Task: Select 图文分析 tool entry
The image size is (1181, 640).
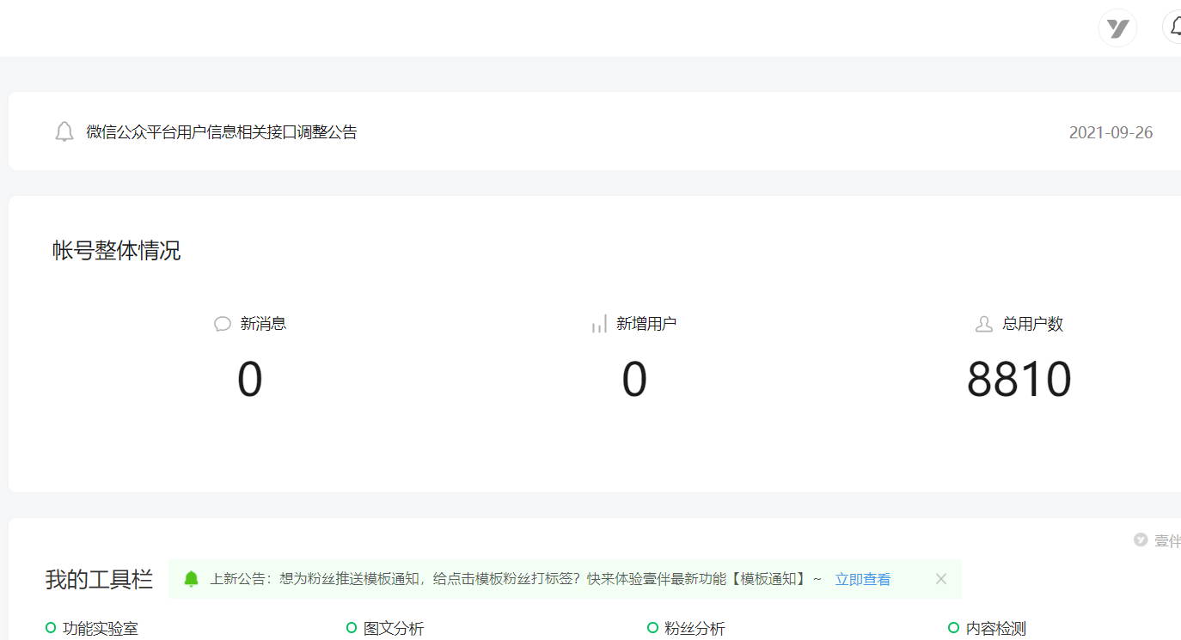Action: point(393,629)
